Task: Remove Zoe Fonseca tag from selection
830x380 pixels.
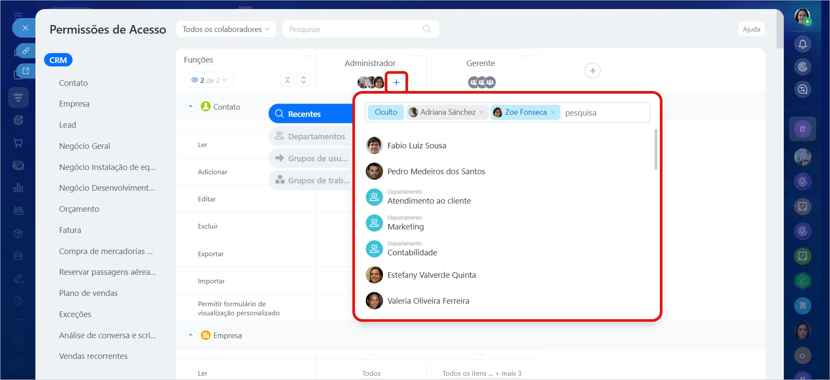Action: [x=553, y=113]
